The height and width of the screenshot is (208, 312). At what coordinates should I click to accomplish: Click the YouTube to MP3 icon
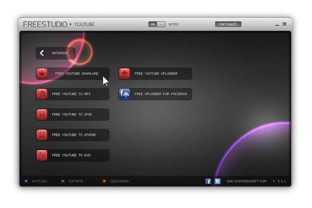(x=42, y=94)
